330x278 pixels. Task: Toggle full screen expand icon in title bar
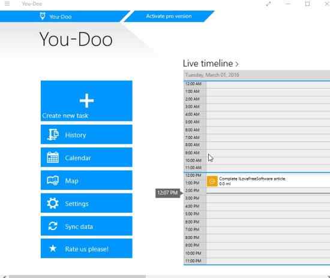click(x=268, y=4)
